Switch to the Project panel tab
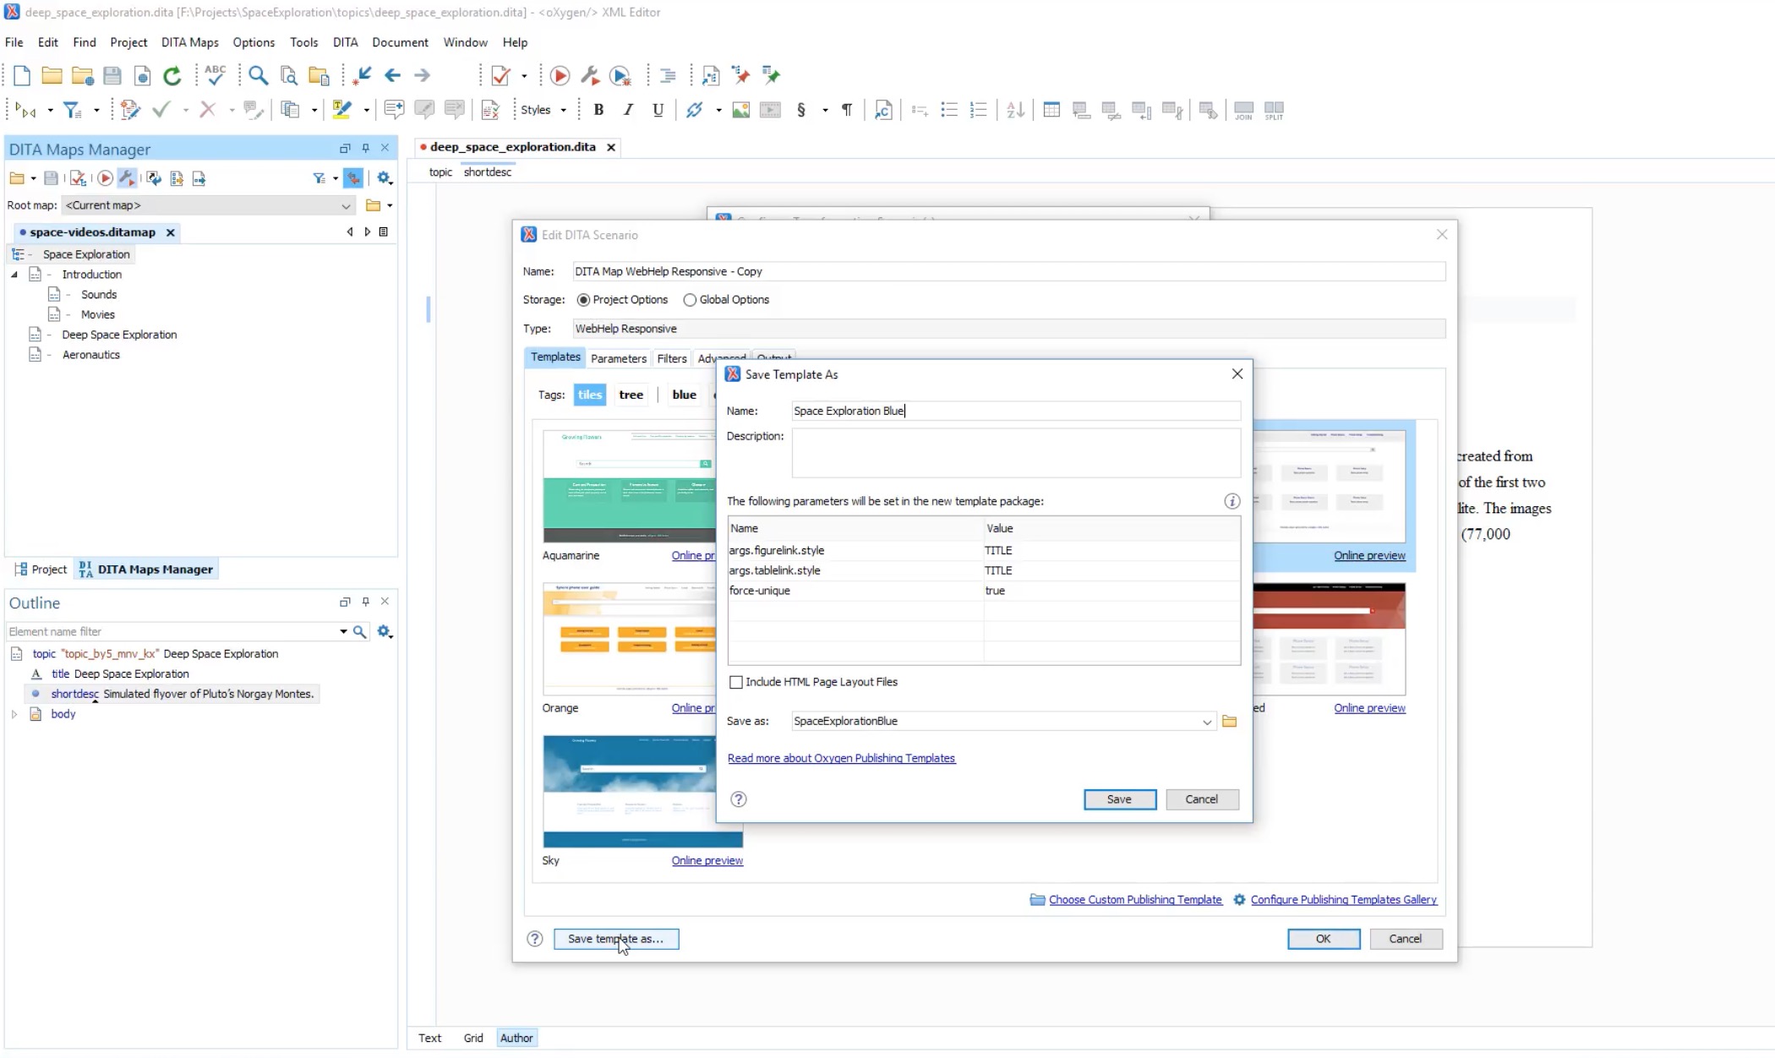Viewport: 1775px width, 1058px height. (41, 570)
